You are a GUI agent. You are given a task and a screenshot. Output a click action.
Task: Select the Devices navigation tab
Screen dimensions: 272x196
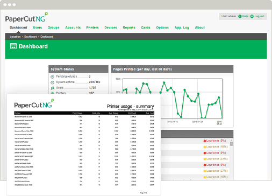(111, 27)
